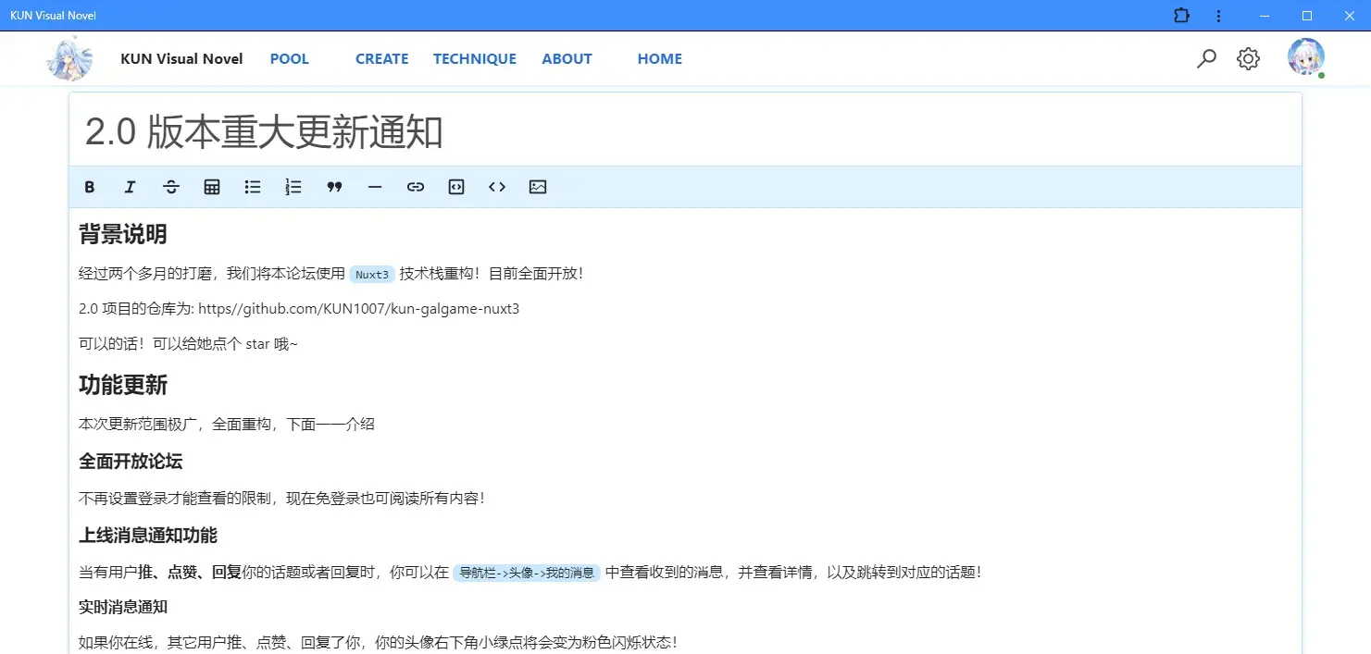Click the "背景说明" heading in editor
Viewport: 1371px width, 654px height.
(x=123, y=234)
